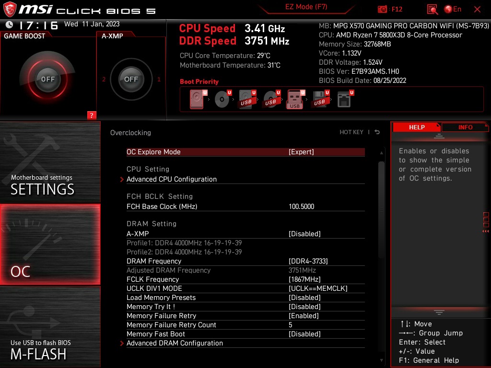
Task: Click the back arrow next to HOT KEY
Action: pos(377,132)
